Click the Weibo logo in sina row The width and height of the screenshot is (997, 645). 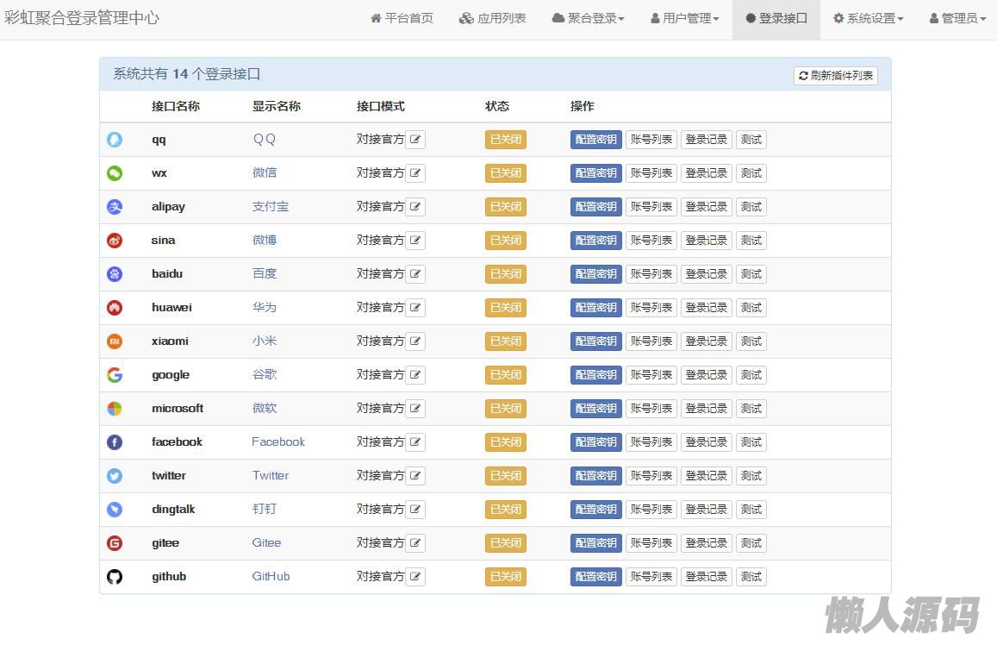click(115, 241)
